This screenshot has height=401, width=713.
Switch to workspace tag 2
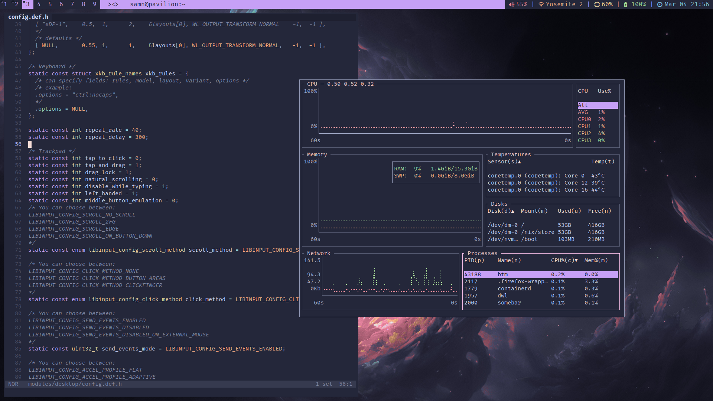point(16,4)
